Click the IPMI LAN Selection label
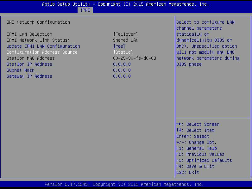The image size is (252, 189). 29,34
